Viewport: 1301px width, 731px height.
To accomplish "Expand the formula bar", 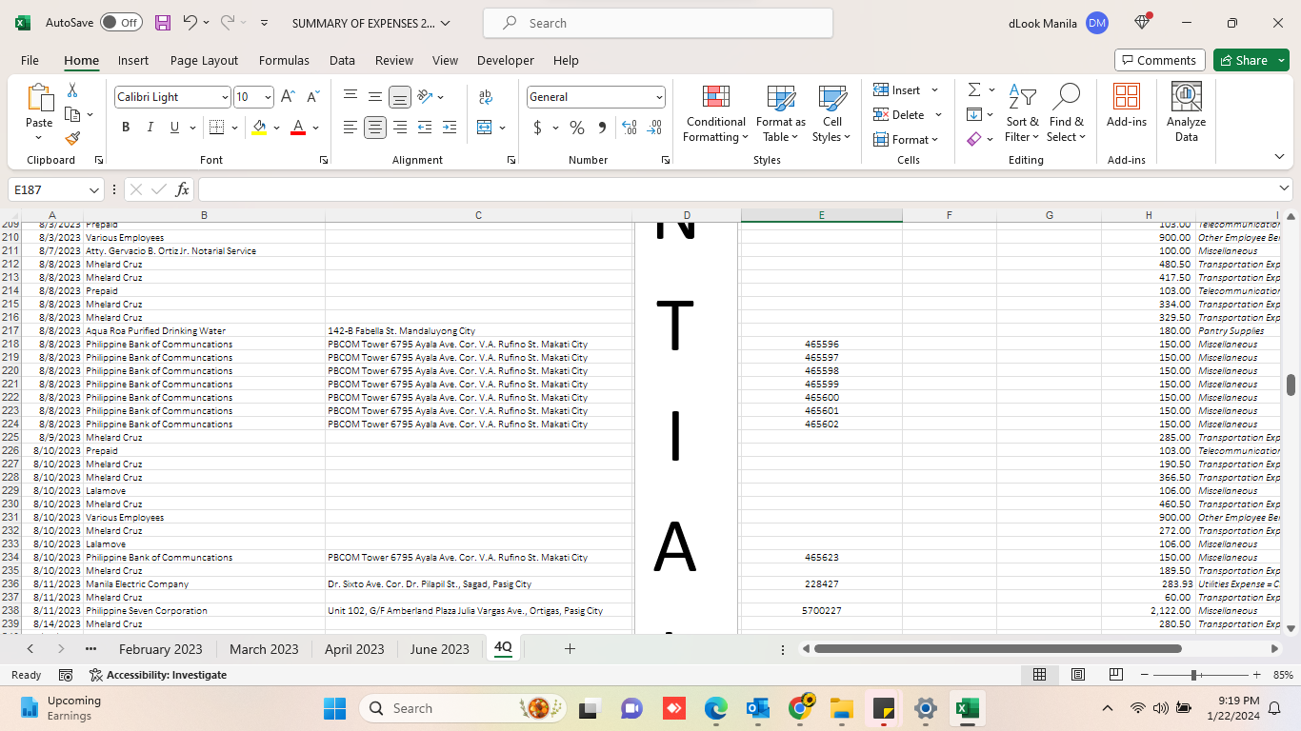I will coord(1284,188).
